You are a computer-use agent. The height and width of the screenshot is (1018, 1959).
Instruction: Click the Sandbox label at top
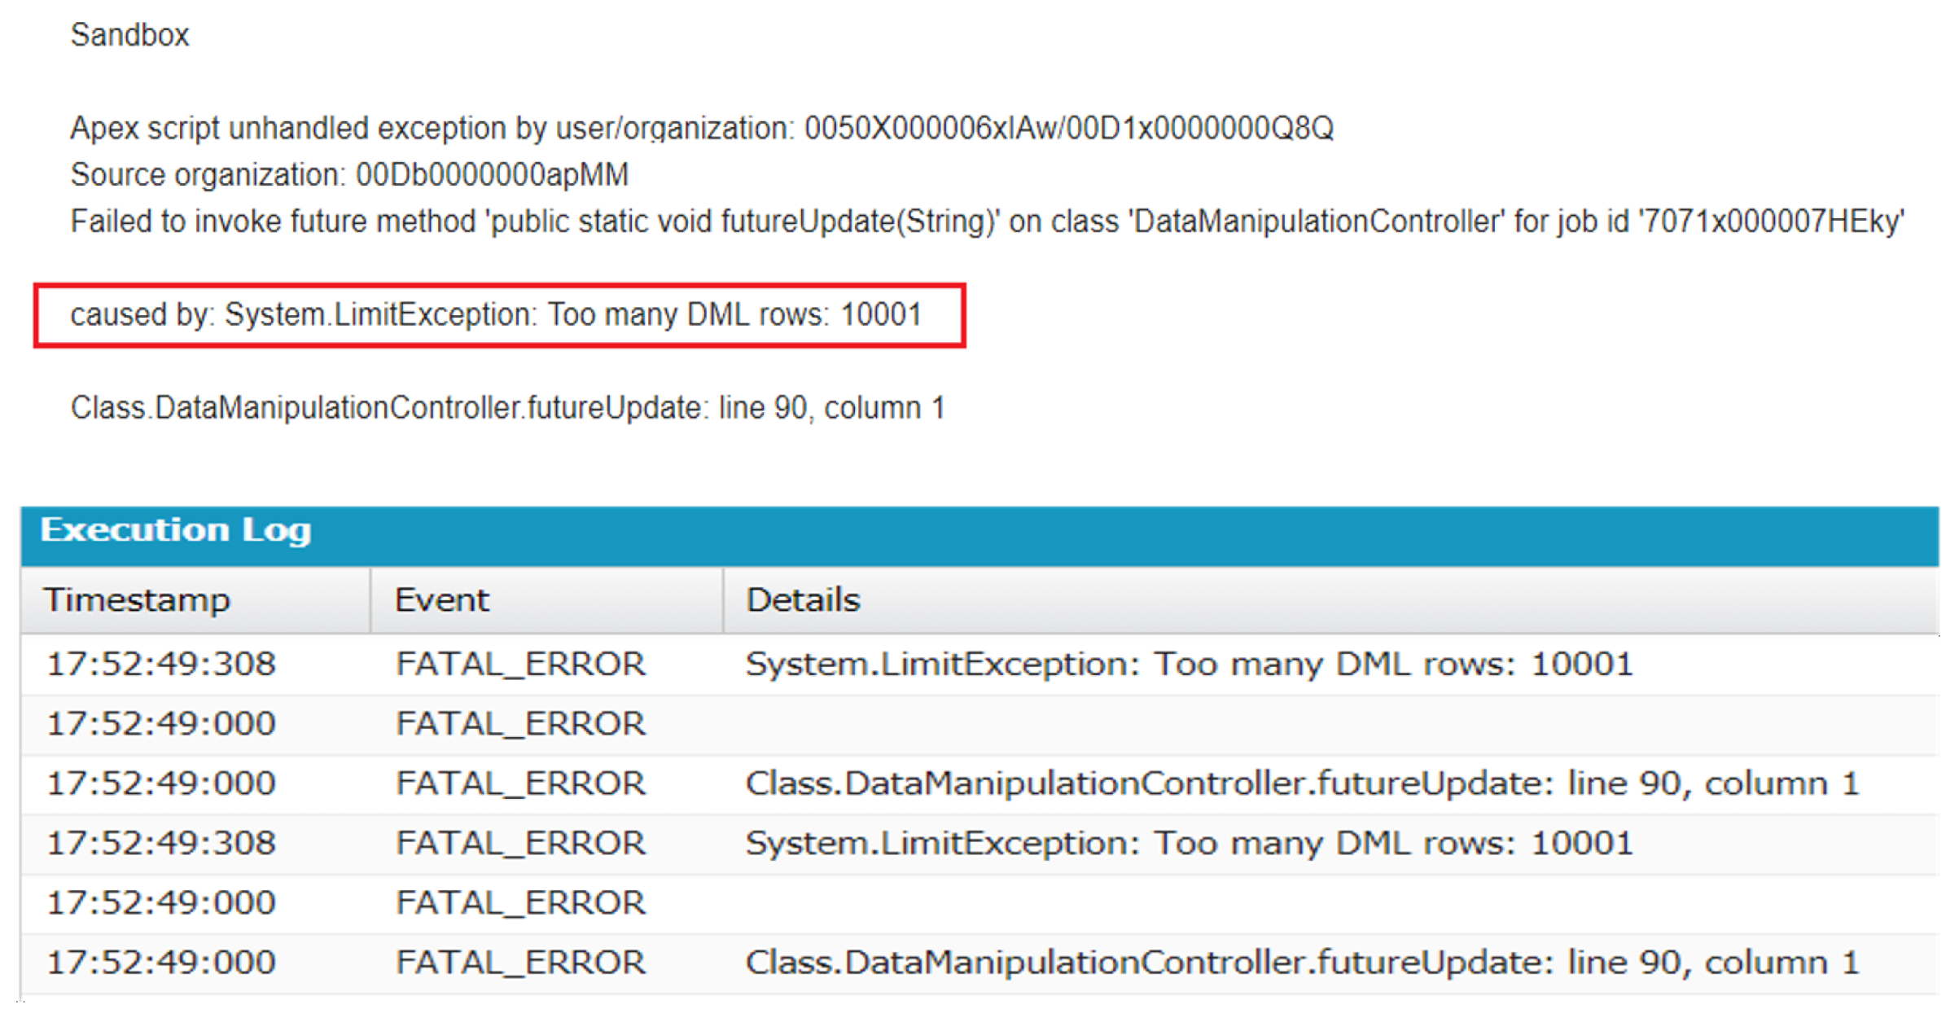click(129, 35)
